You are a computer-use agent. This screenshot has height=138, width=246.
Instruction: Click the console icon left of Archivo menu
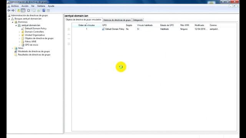point(9,6)
